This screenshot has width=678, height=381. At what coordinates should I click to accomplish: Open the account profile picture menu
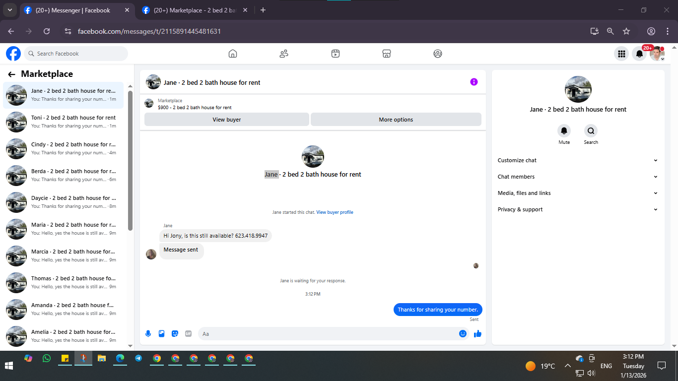click(657, 54)
